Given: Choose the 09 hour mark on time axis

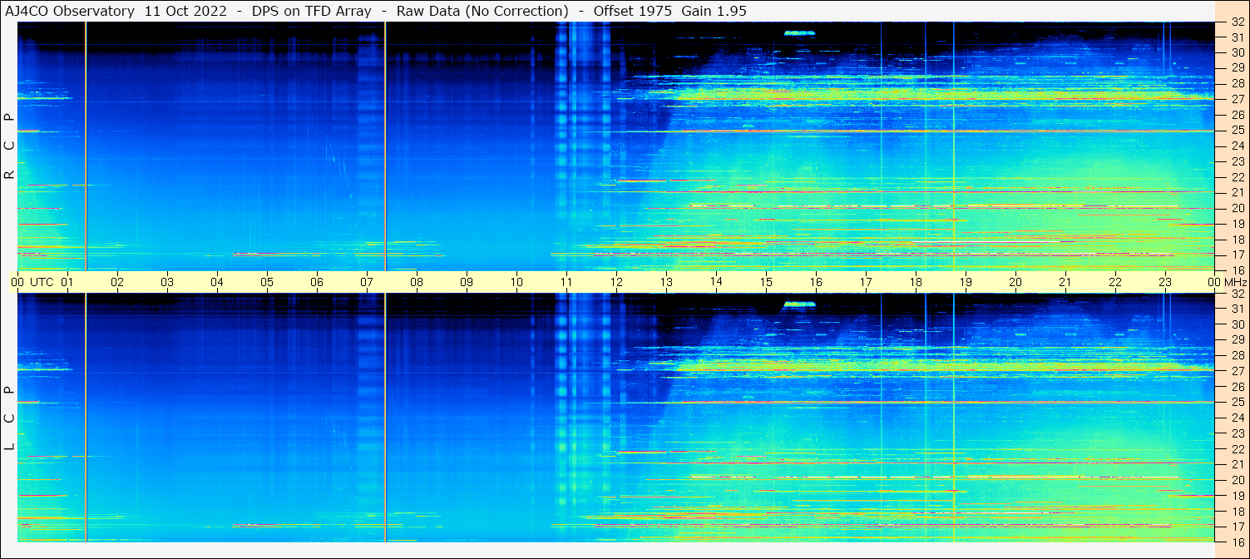Looking at the screenshot, I should click(x=467, y=282).
